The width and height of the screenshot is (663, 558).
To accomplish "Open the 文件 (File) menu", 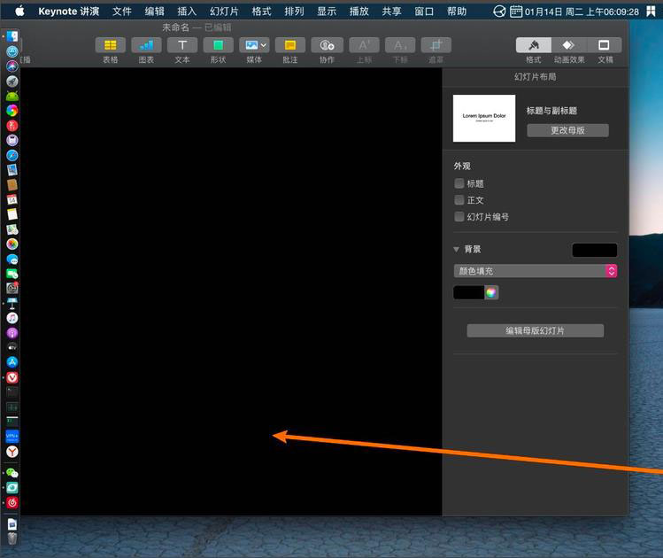I will pos(122,11).
